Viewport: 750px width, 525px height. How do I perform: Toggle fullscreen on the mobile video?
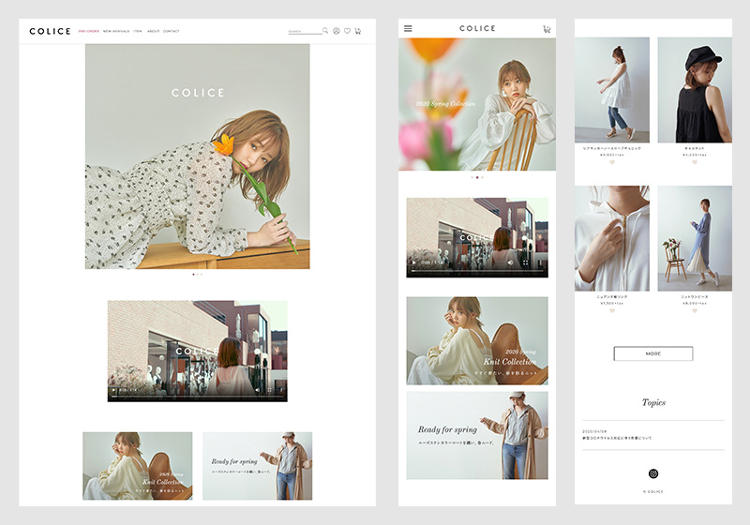(x=525, y=263)
